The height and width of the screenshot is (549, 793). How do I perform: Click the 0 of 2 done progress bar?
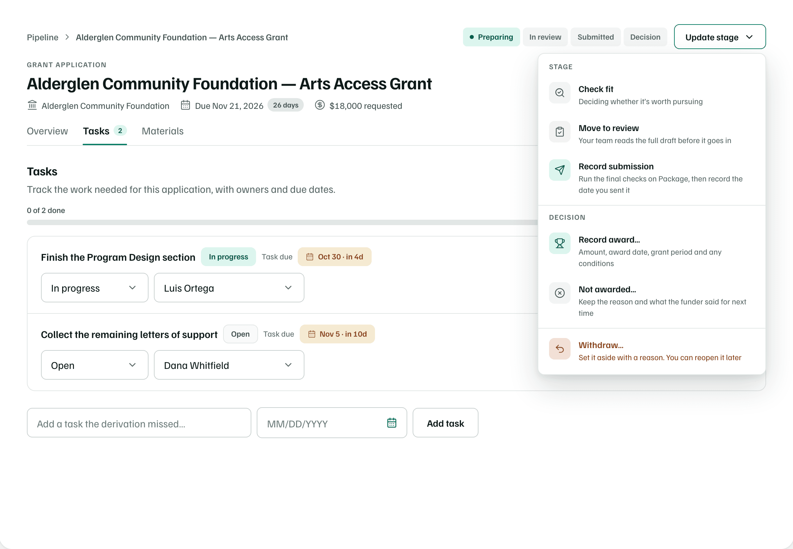click(x=282, y=222)
